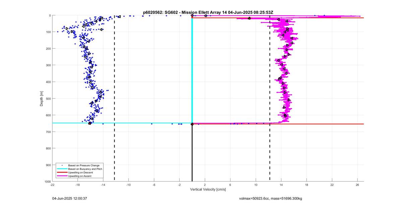Click legend entry 'Upwelling on Ascent'
Viewport: 402px width, 204px height.
click(x=80, y=176)
